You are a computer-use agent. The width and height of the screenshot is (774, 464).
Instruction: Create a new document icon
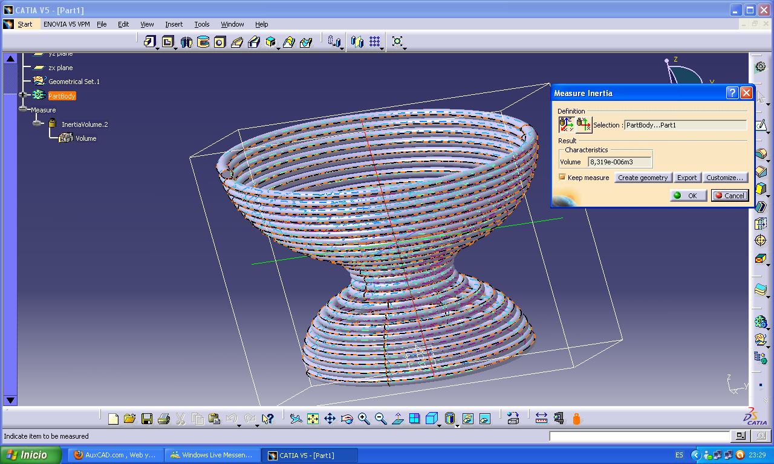pyautogui.click(x=113, y=418)
